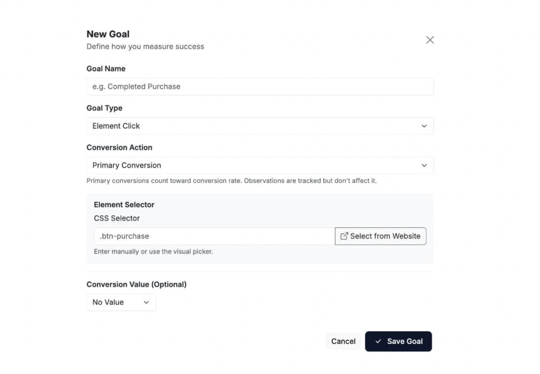The height and width of the screenshot is (374, 540).
Task: Open the Conversion Value dropdown set to No Value
Action: (x=121, y=302)
